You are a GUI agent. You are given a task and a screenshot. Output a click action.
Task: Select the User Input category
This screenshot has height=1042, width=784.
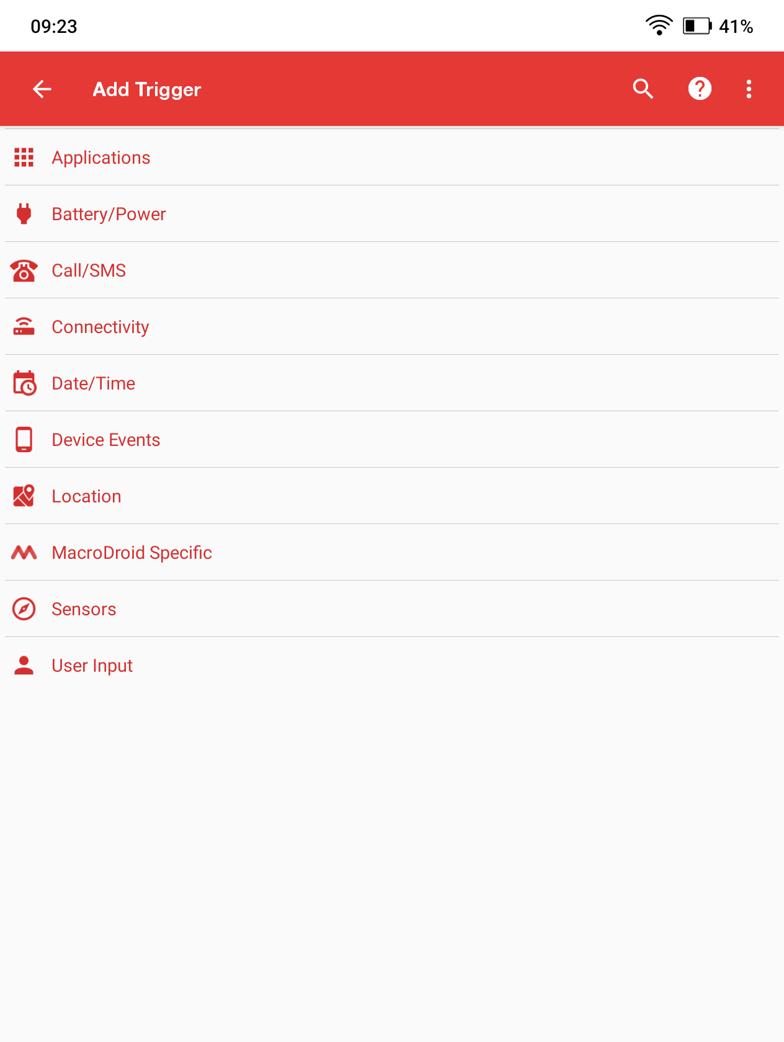(92, 666)
